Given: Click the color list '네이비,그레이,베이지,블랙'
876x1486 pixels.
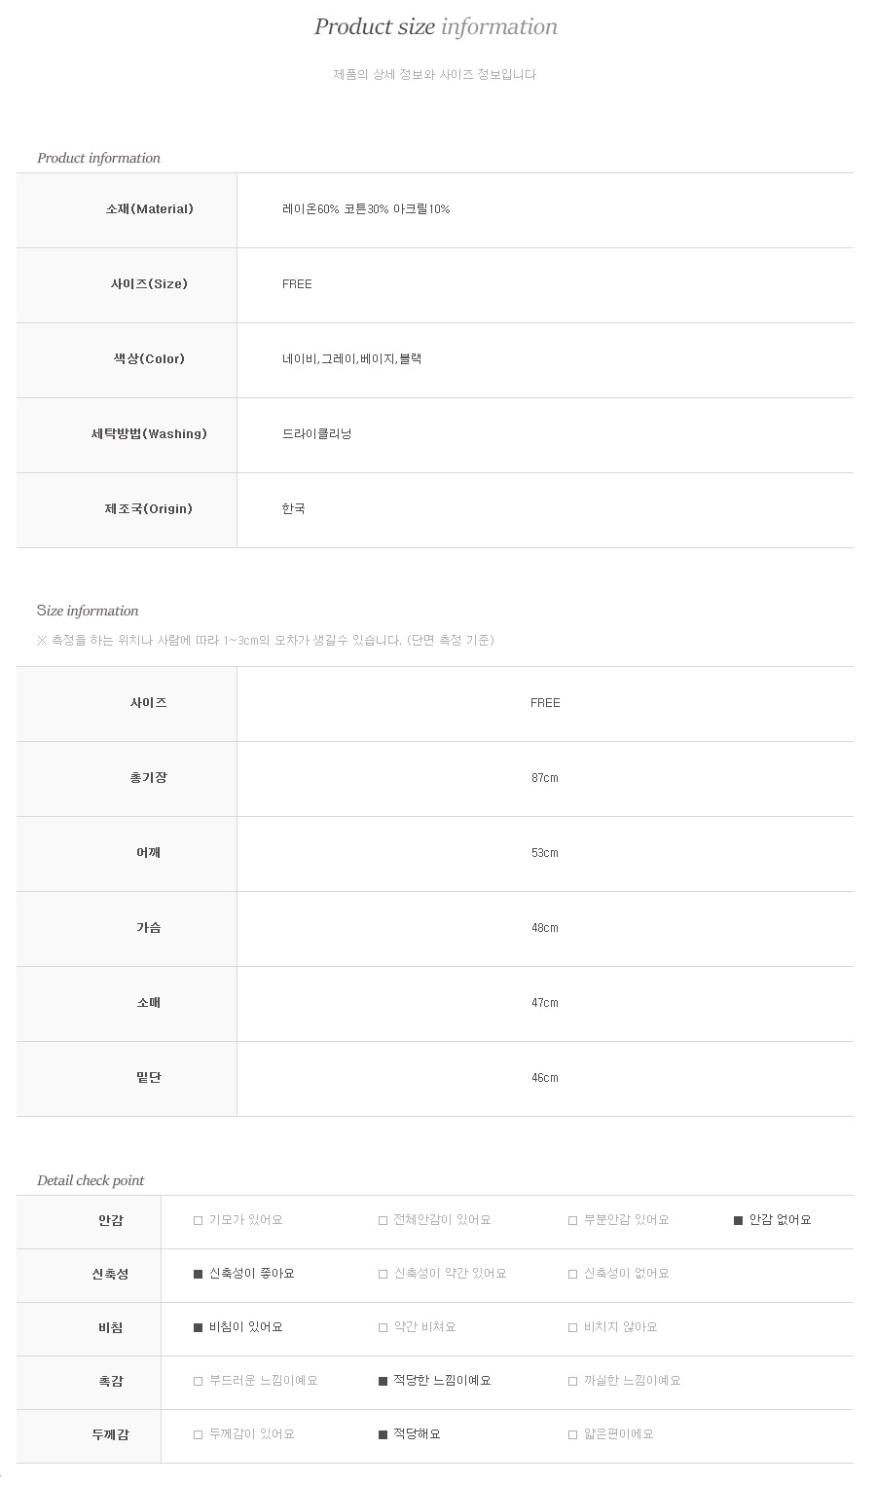Looking at the screenshot, I should (351, 359).
